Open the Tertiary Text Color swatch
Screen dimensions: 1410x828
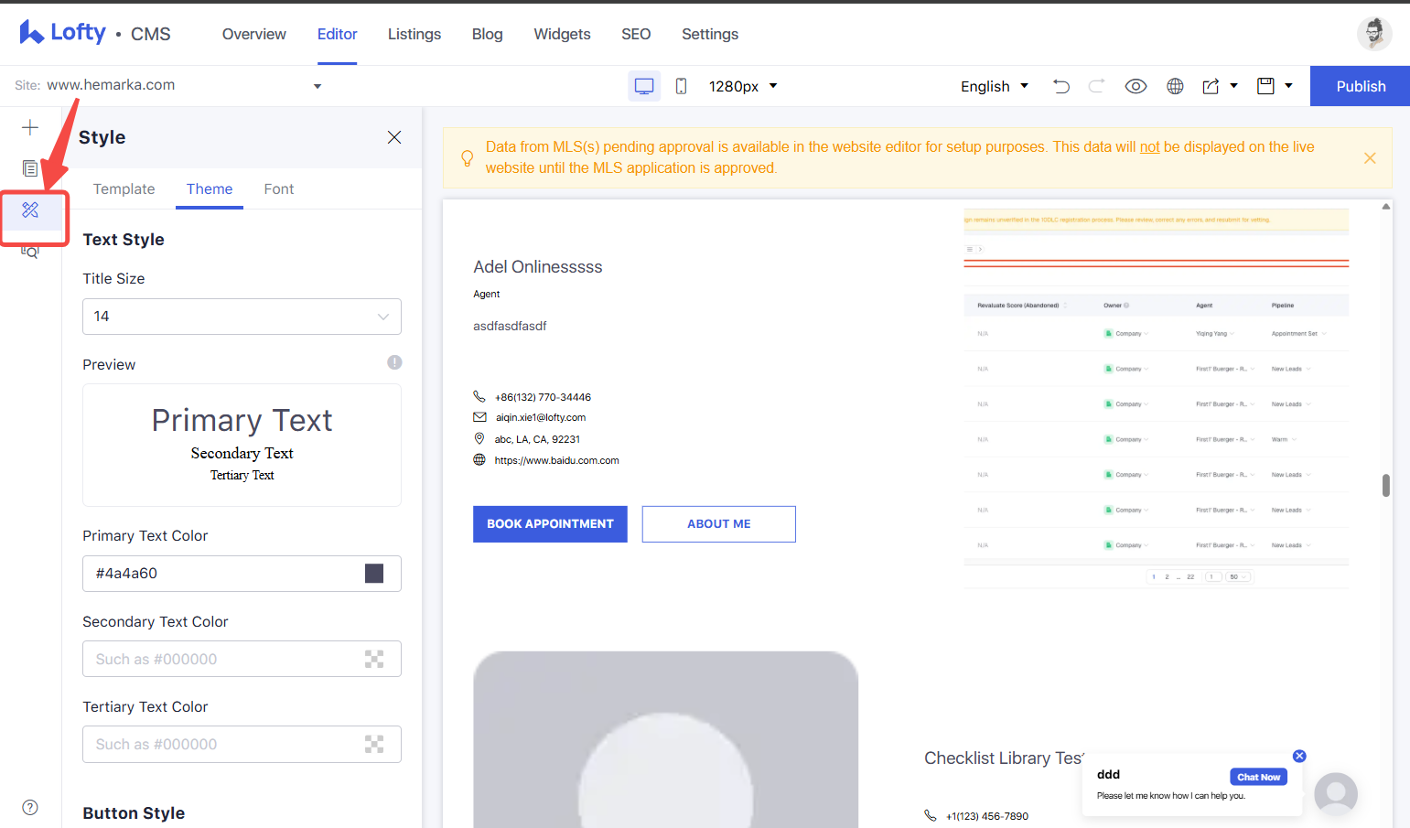(x=374, y=744)
